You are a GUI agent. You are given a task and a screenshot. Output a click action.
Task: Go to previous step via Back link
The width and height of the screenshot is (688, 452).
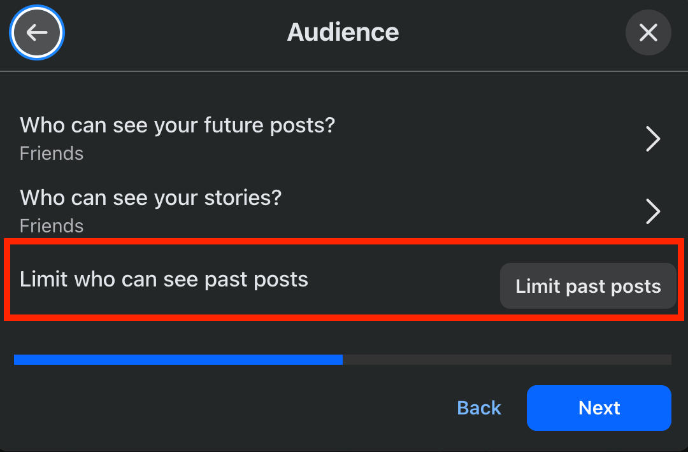[x=479, y=408]
